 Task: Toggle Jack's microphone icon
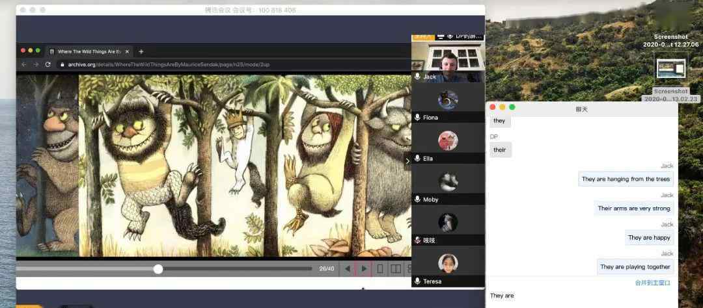pos(417,77)
